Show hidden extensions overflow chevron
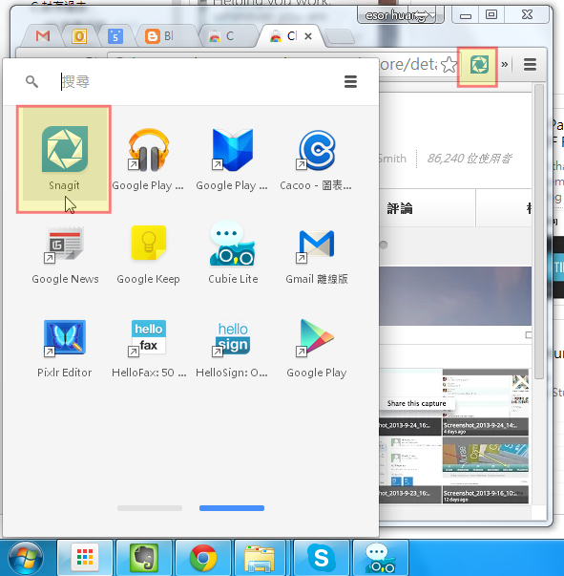The height and width of the screenshot is (576, 564). coord(505,65)
